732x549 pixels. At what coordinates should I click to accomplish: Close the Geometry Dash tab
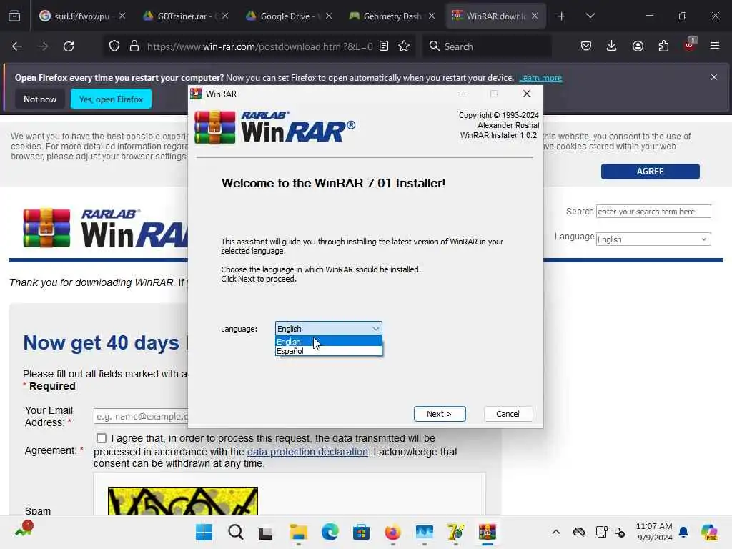pos(431,16)
